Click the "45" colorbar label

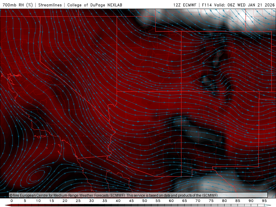(x=131, y=201)
